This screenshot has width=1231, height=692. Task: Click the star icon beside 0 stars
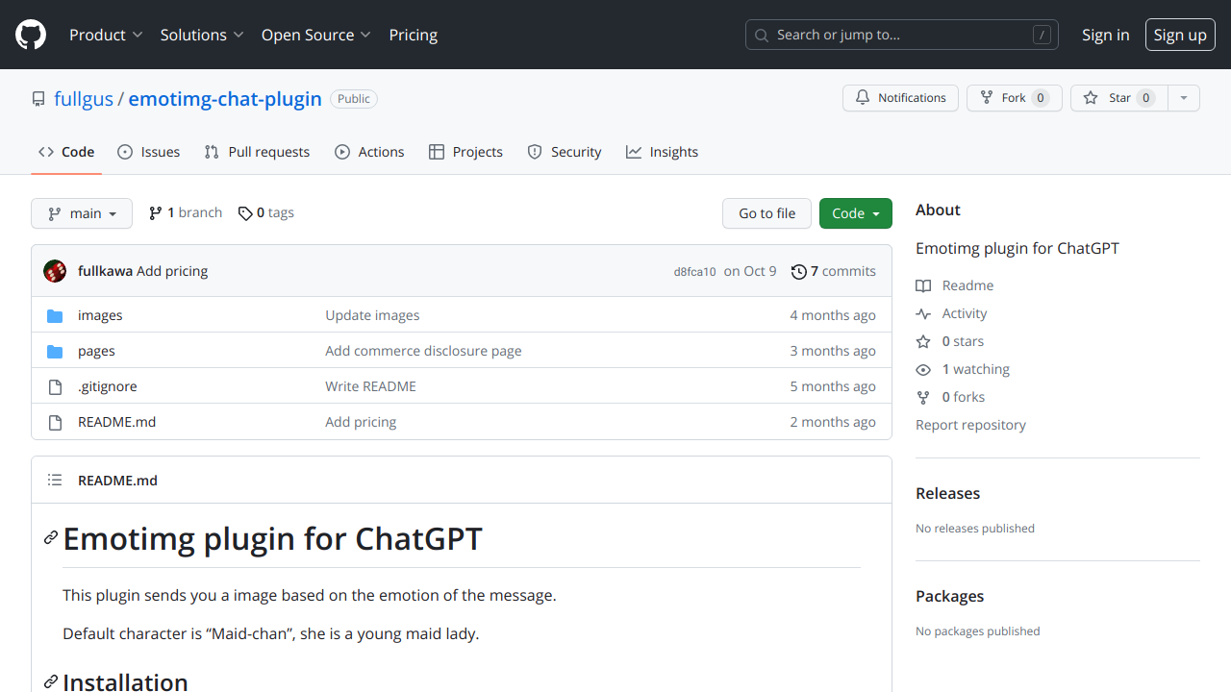coord(923,341)
